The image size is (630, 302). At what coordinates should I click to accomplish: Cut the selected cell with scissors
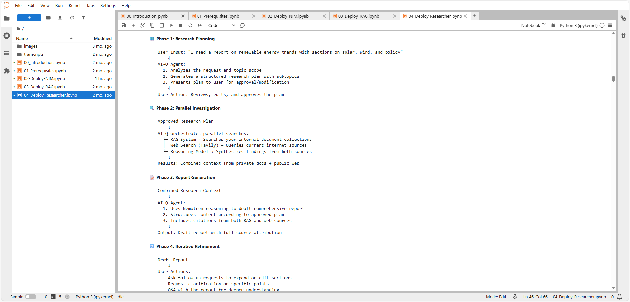tap(143, 25)
